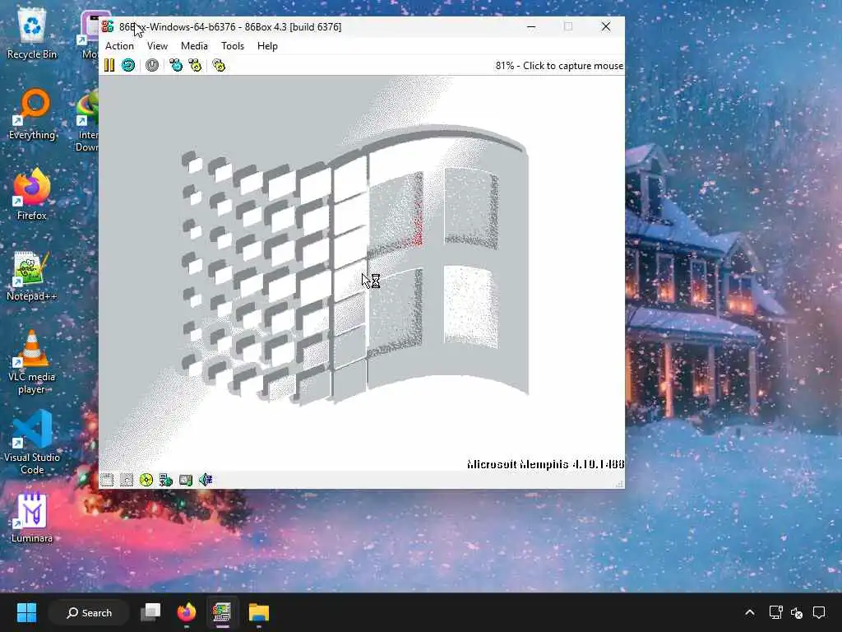The width and height of the screenshot is (842, 632).
Task: Select the VLC media player desktop shortcut
Action: [x=32, y=362]
